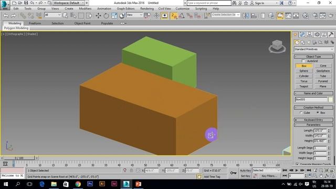Switch to the Freeform ribbon tab

35,23
